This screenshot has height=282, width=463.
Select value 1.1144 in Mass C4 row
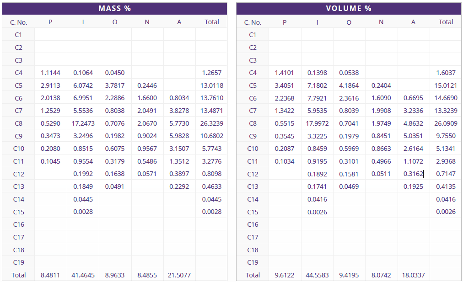click(x=50, y=73)
